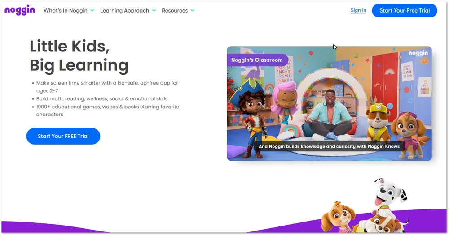The image size is (449, 235).
Task: Select the text about ages 2-7
Action: pyautogui.click(x=107, y=86)
